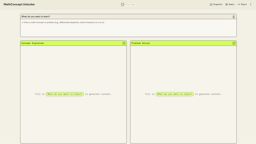Select the Snapshot text button
Image resolution: width=256 pixels, height=144 pixels.
[218, 4]
